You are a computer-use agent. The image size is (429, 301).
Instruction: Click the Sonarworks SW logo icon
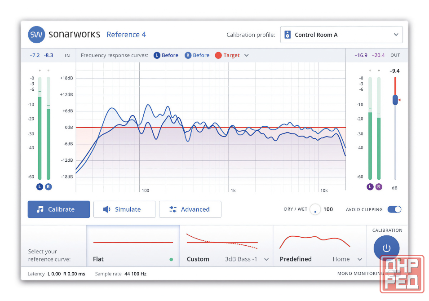click(36, 35)
